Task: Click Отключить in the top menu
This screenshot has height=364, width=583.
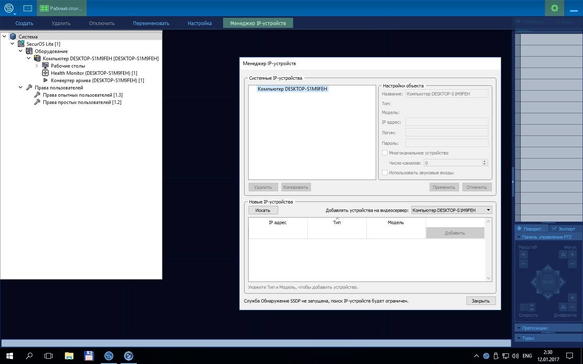Action: point(102,23)
